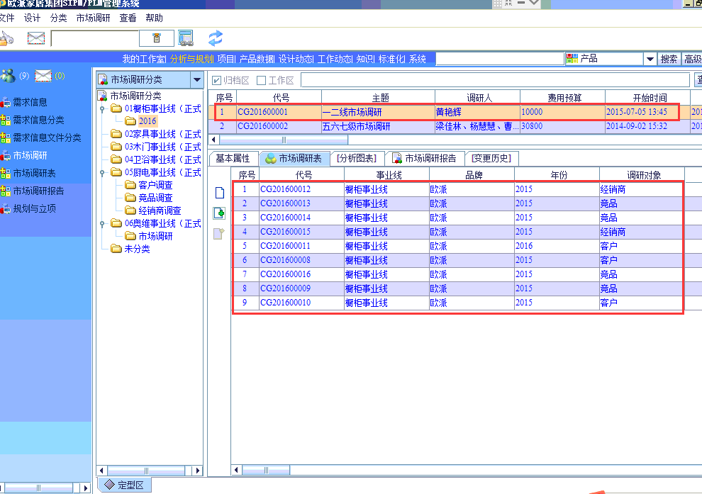Screen dimensions: 702x494
Task: Click the binoculars search window toolbar icon
Action: (x=186, y=38)
